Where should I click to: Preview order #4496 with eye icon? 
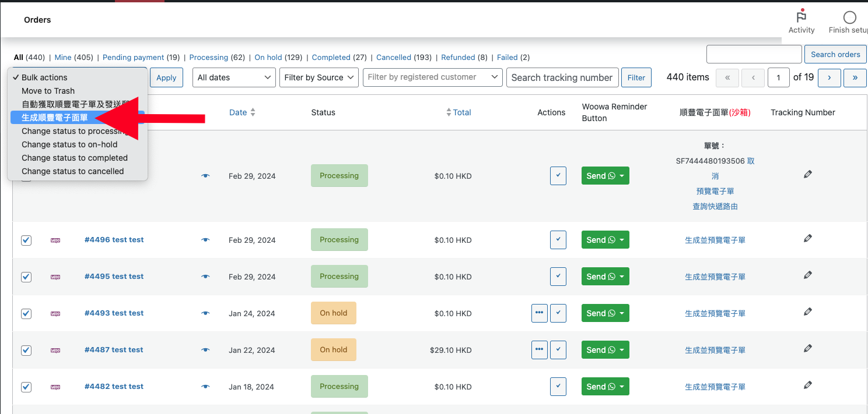point(205,240)
